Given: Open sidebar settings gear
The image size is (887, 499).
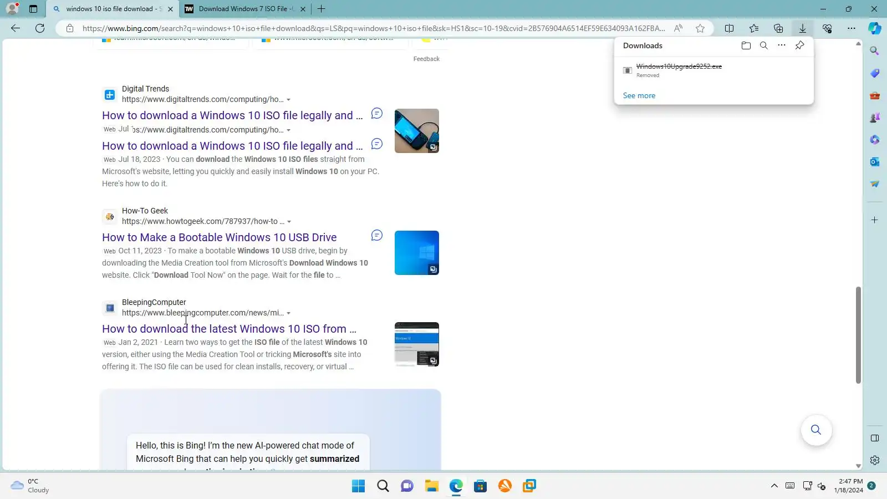Looking at the screenshot, I should [875, 460].
